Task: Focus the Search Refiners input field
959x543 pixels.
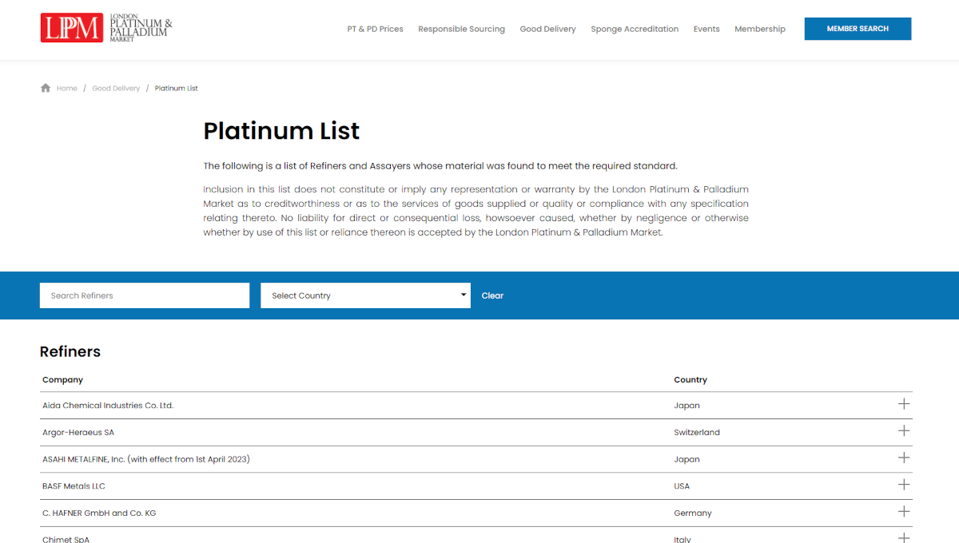Action: pyautogui.click(x=145, y=295)
